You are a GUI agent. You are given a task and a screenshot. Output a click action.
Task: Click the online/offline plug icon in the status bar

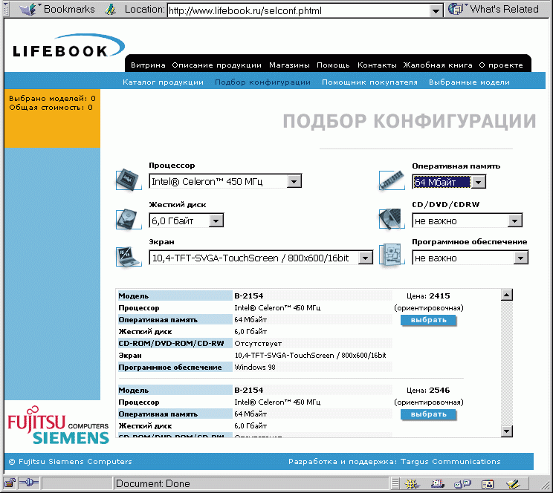(28, 483)
